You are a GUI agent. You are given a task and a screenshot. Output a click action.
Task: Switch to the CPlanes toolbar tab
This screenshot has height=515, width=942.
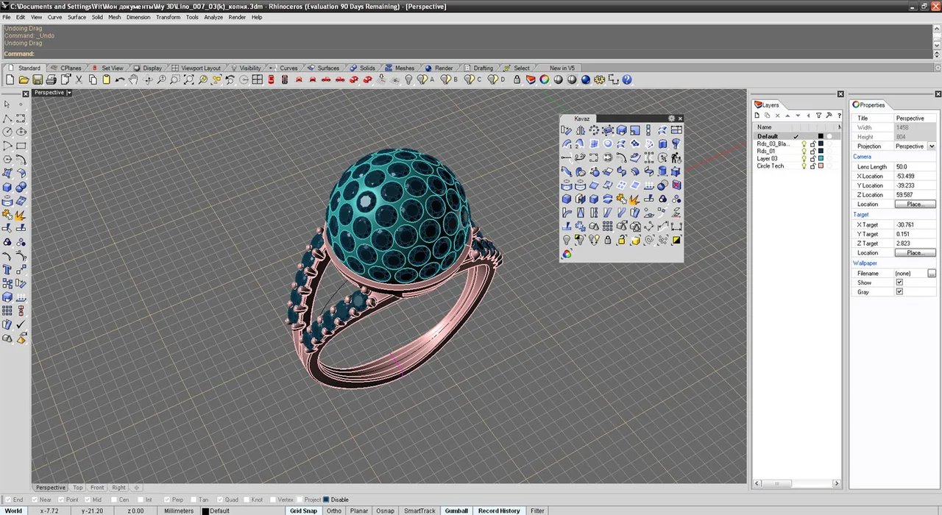pos(71,68)
